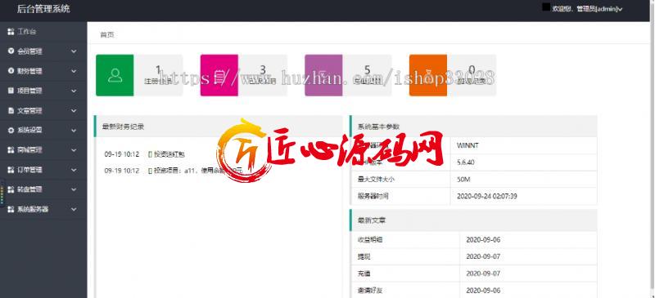The image size is (655, 298).
Task: Click the orange statistics tile icon
Action: [428, 75]
